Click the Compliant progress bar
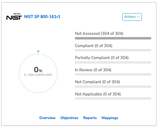The height and width of the screenshot is (127, 158). click(x=113, y=50)
